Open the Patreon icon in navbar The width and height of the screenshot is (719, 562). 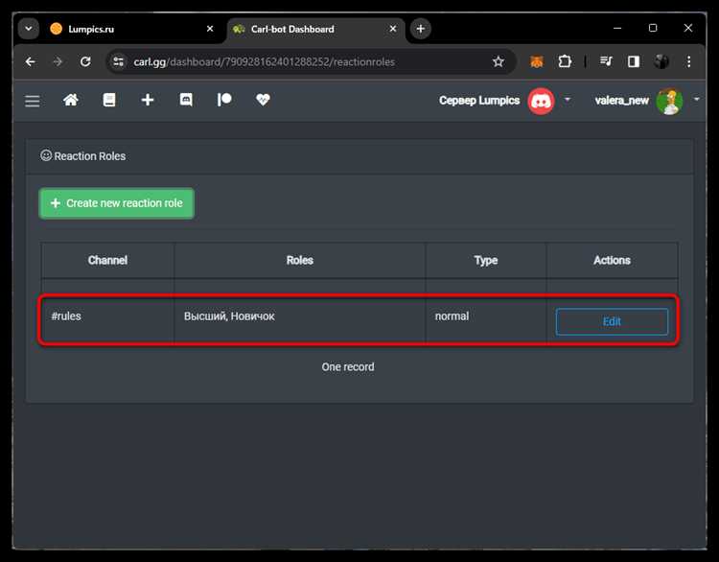[224, 100]
